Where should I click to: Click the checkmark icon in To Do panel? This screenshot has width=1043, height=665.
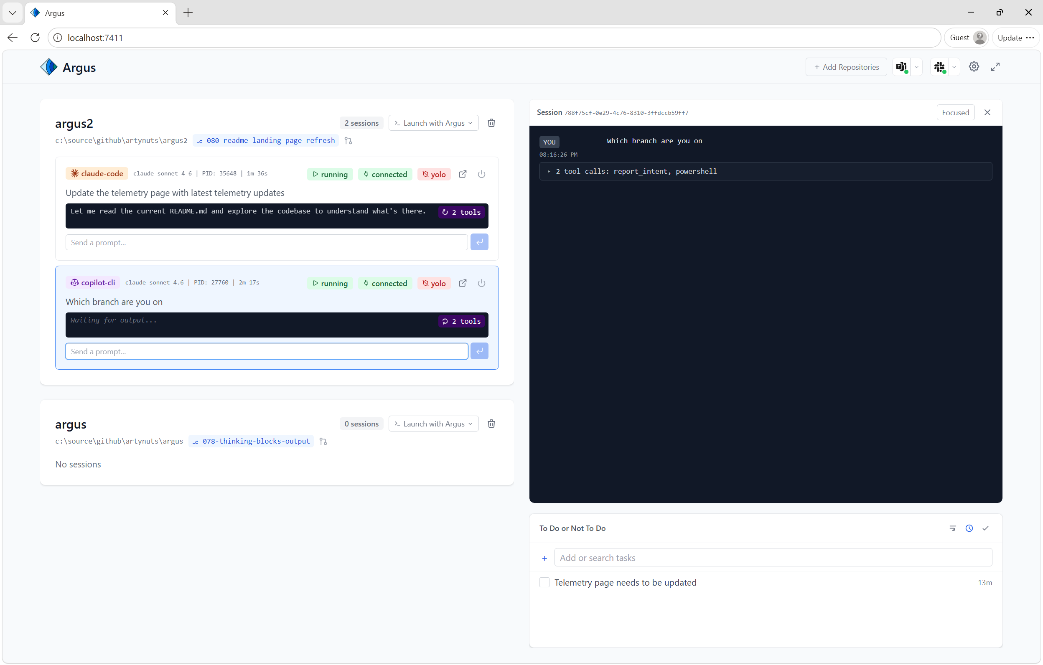click(x=986, y=528)
